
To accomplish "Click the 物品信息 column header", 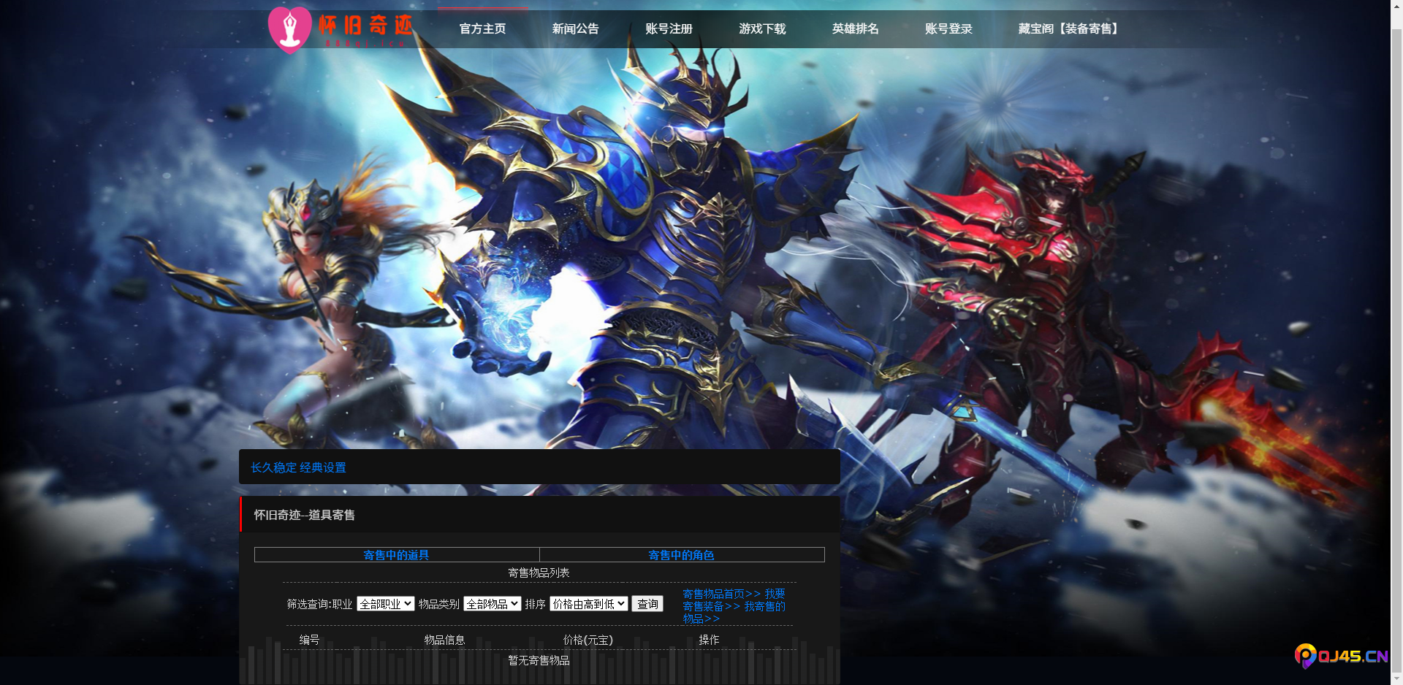I will coord(444,640).
